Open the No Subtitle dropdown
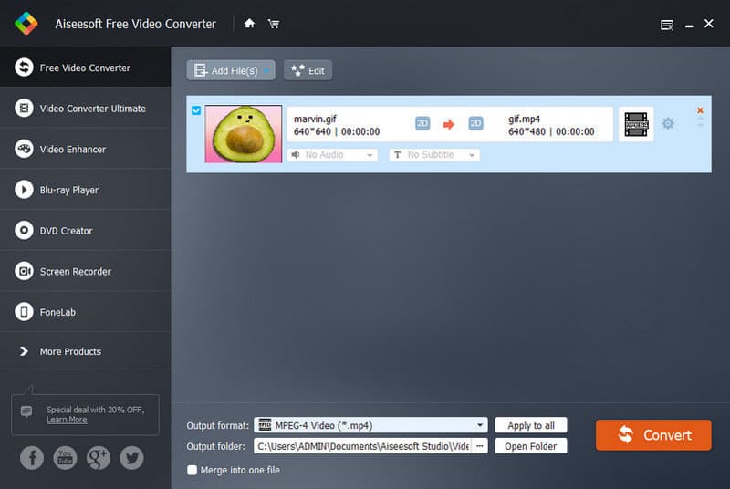The height and width of the screenshot is (489, 730). click(434, 154)
